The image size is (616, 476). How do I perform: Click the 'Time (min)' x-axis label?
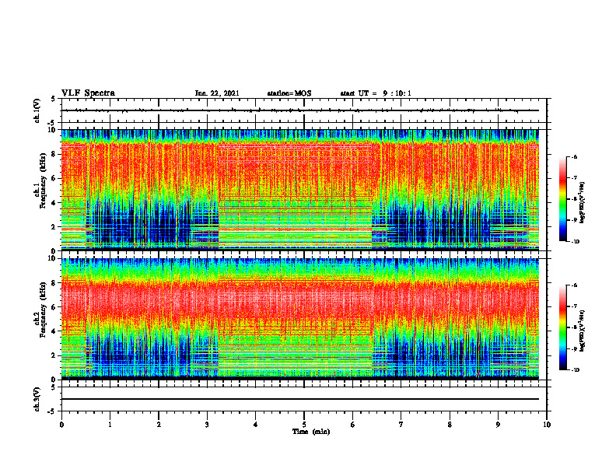coord(311,432)
